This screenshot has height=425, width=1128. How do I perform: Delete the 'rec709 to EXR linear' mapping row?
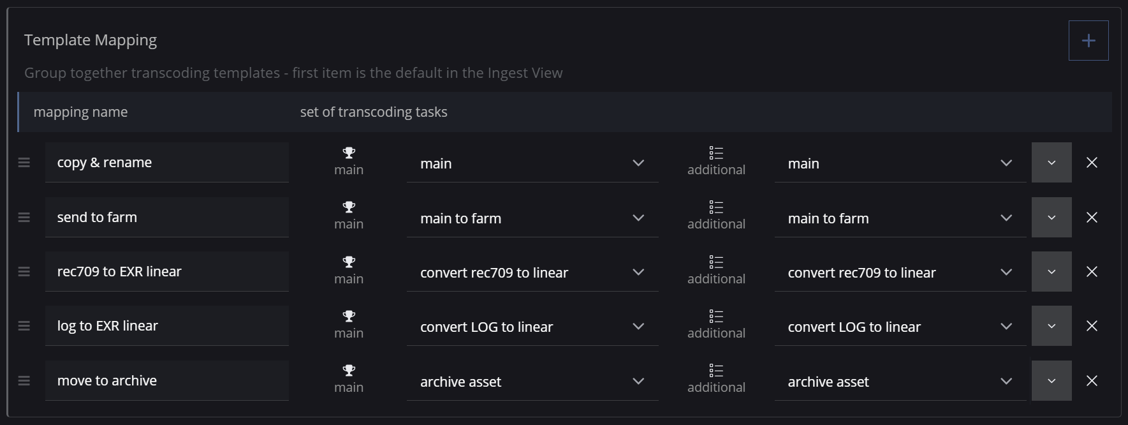pos(1092,272)
